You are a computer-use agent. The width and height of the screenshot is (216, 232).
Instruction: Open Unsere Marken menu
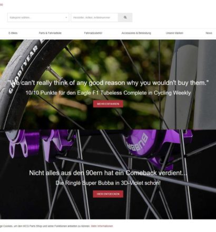point(174,33)
